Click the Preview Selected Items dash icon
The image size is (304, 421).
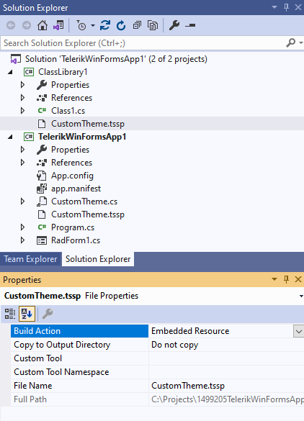coord(190,25)
